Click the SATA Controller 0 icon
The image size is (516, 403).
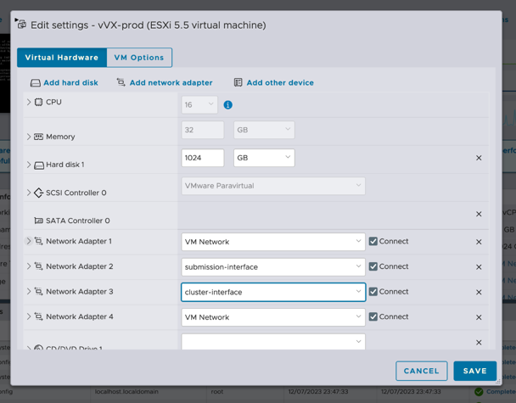point(38,221)
